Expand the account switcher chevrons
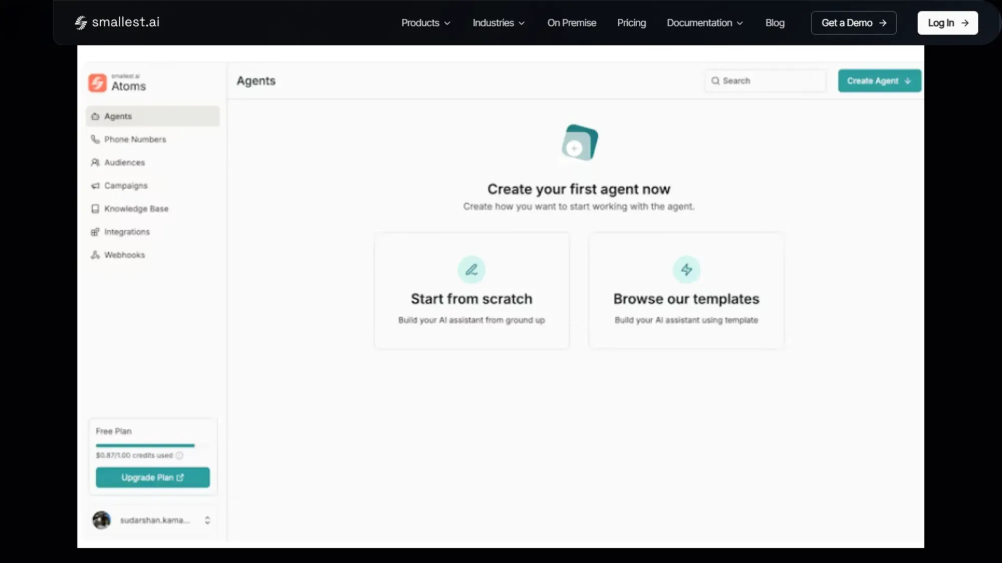Viewport: 1002px width, 563px height. [x=207, y=520]
